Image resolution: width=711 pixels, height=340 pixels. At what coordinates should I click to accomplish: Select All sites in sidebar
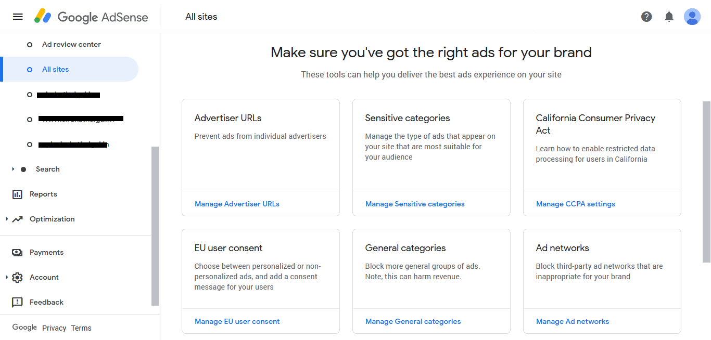(56, 70)
